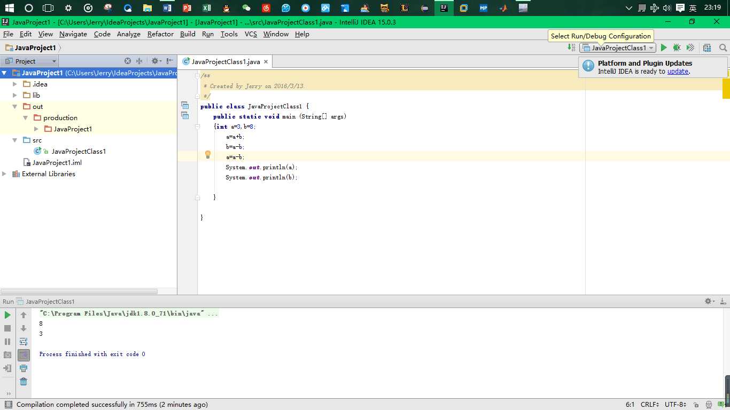Open the File menu
Screen dimensions: 730x410
point(8,34)
